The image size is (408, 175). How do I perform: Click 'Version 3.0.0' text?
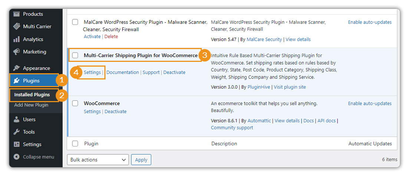pos(224,87)
